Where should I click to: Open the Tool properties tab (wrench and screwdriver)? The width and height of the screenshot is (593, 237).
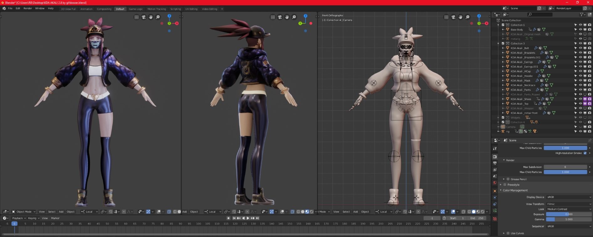point(495,148)
